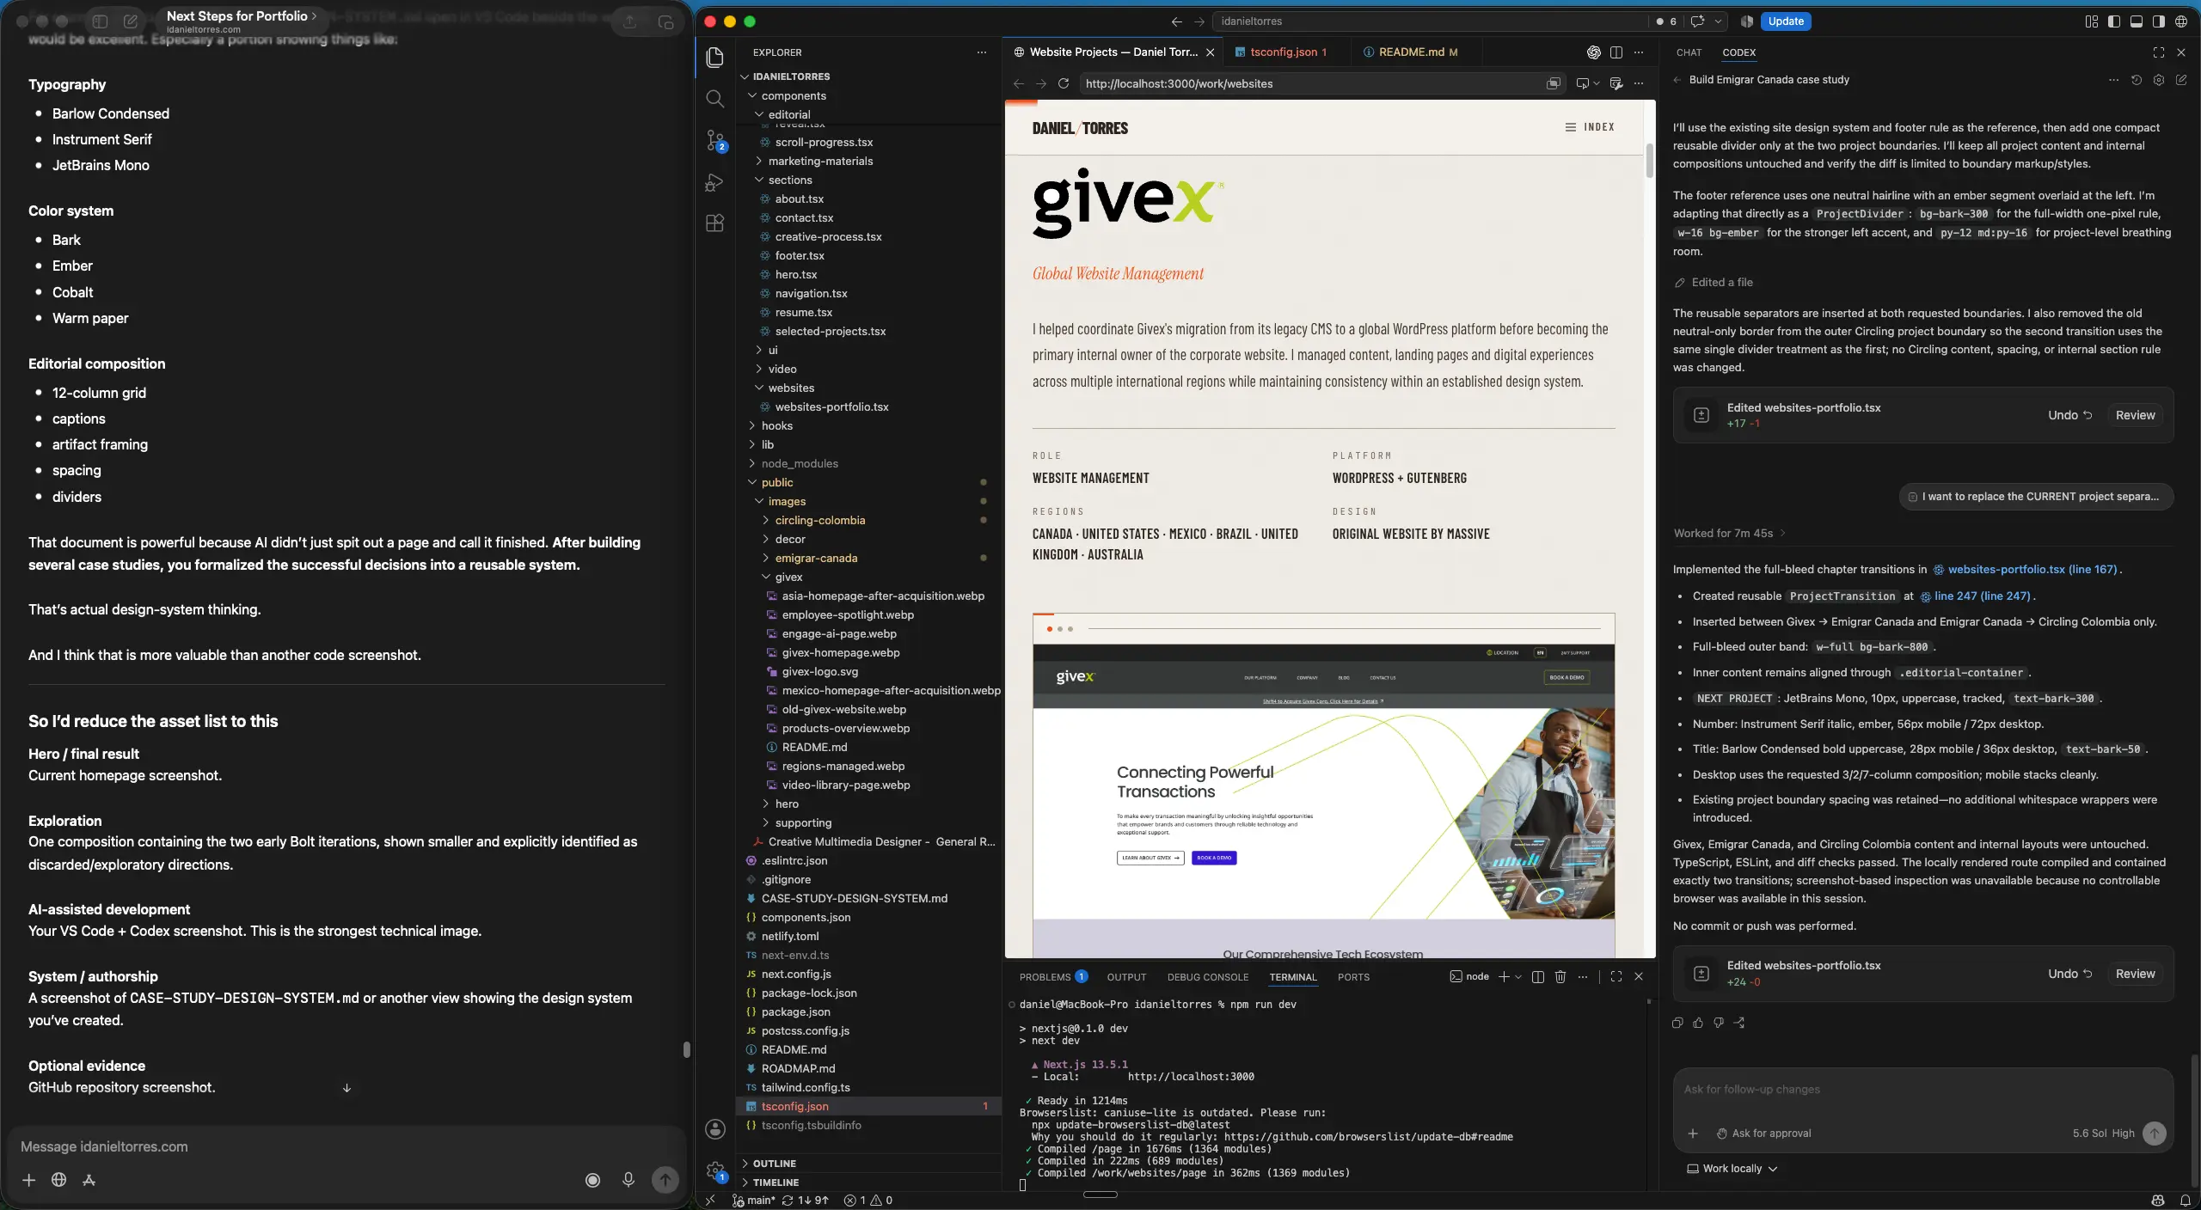Viewport: 2201px width, 1210px height.
Task: Switch to OUTPUT panel tab
Action: click(1126, 977)
